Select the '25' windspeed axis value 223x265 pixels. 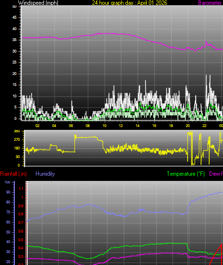[x=14, y=63]
